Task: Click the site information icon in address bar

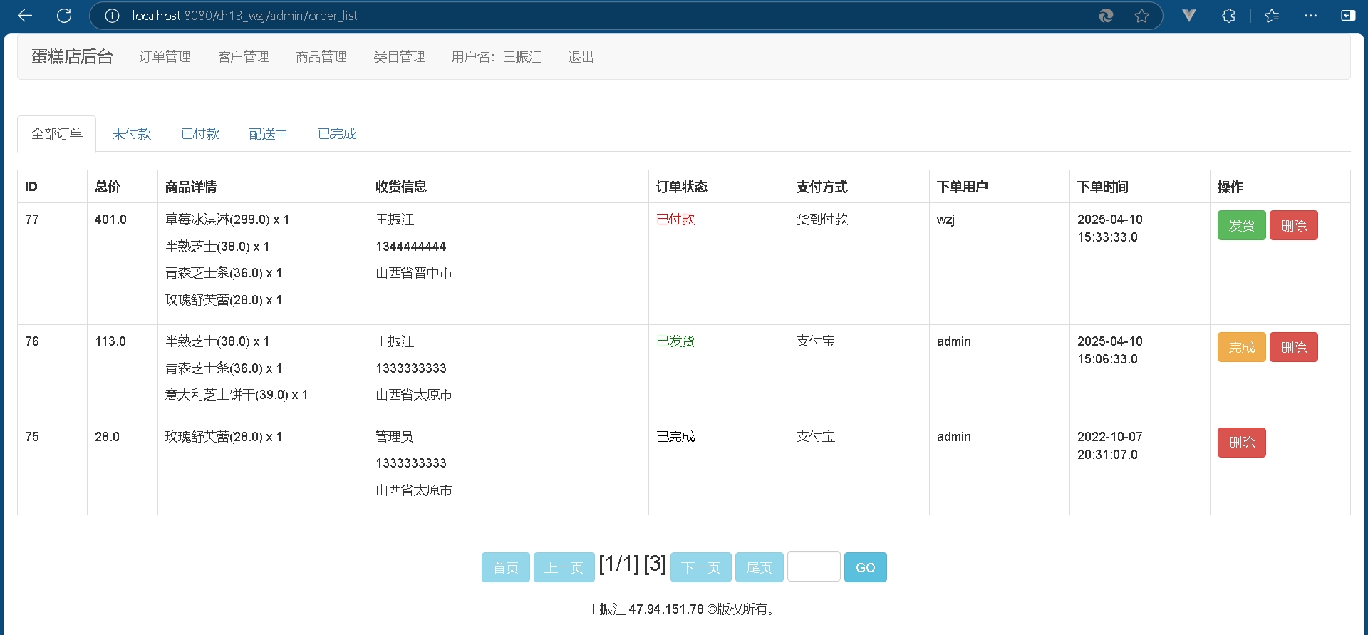Action: 112,16
